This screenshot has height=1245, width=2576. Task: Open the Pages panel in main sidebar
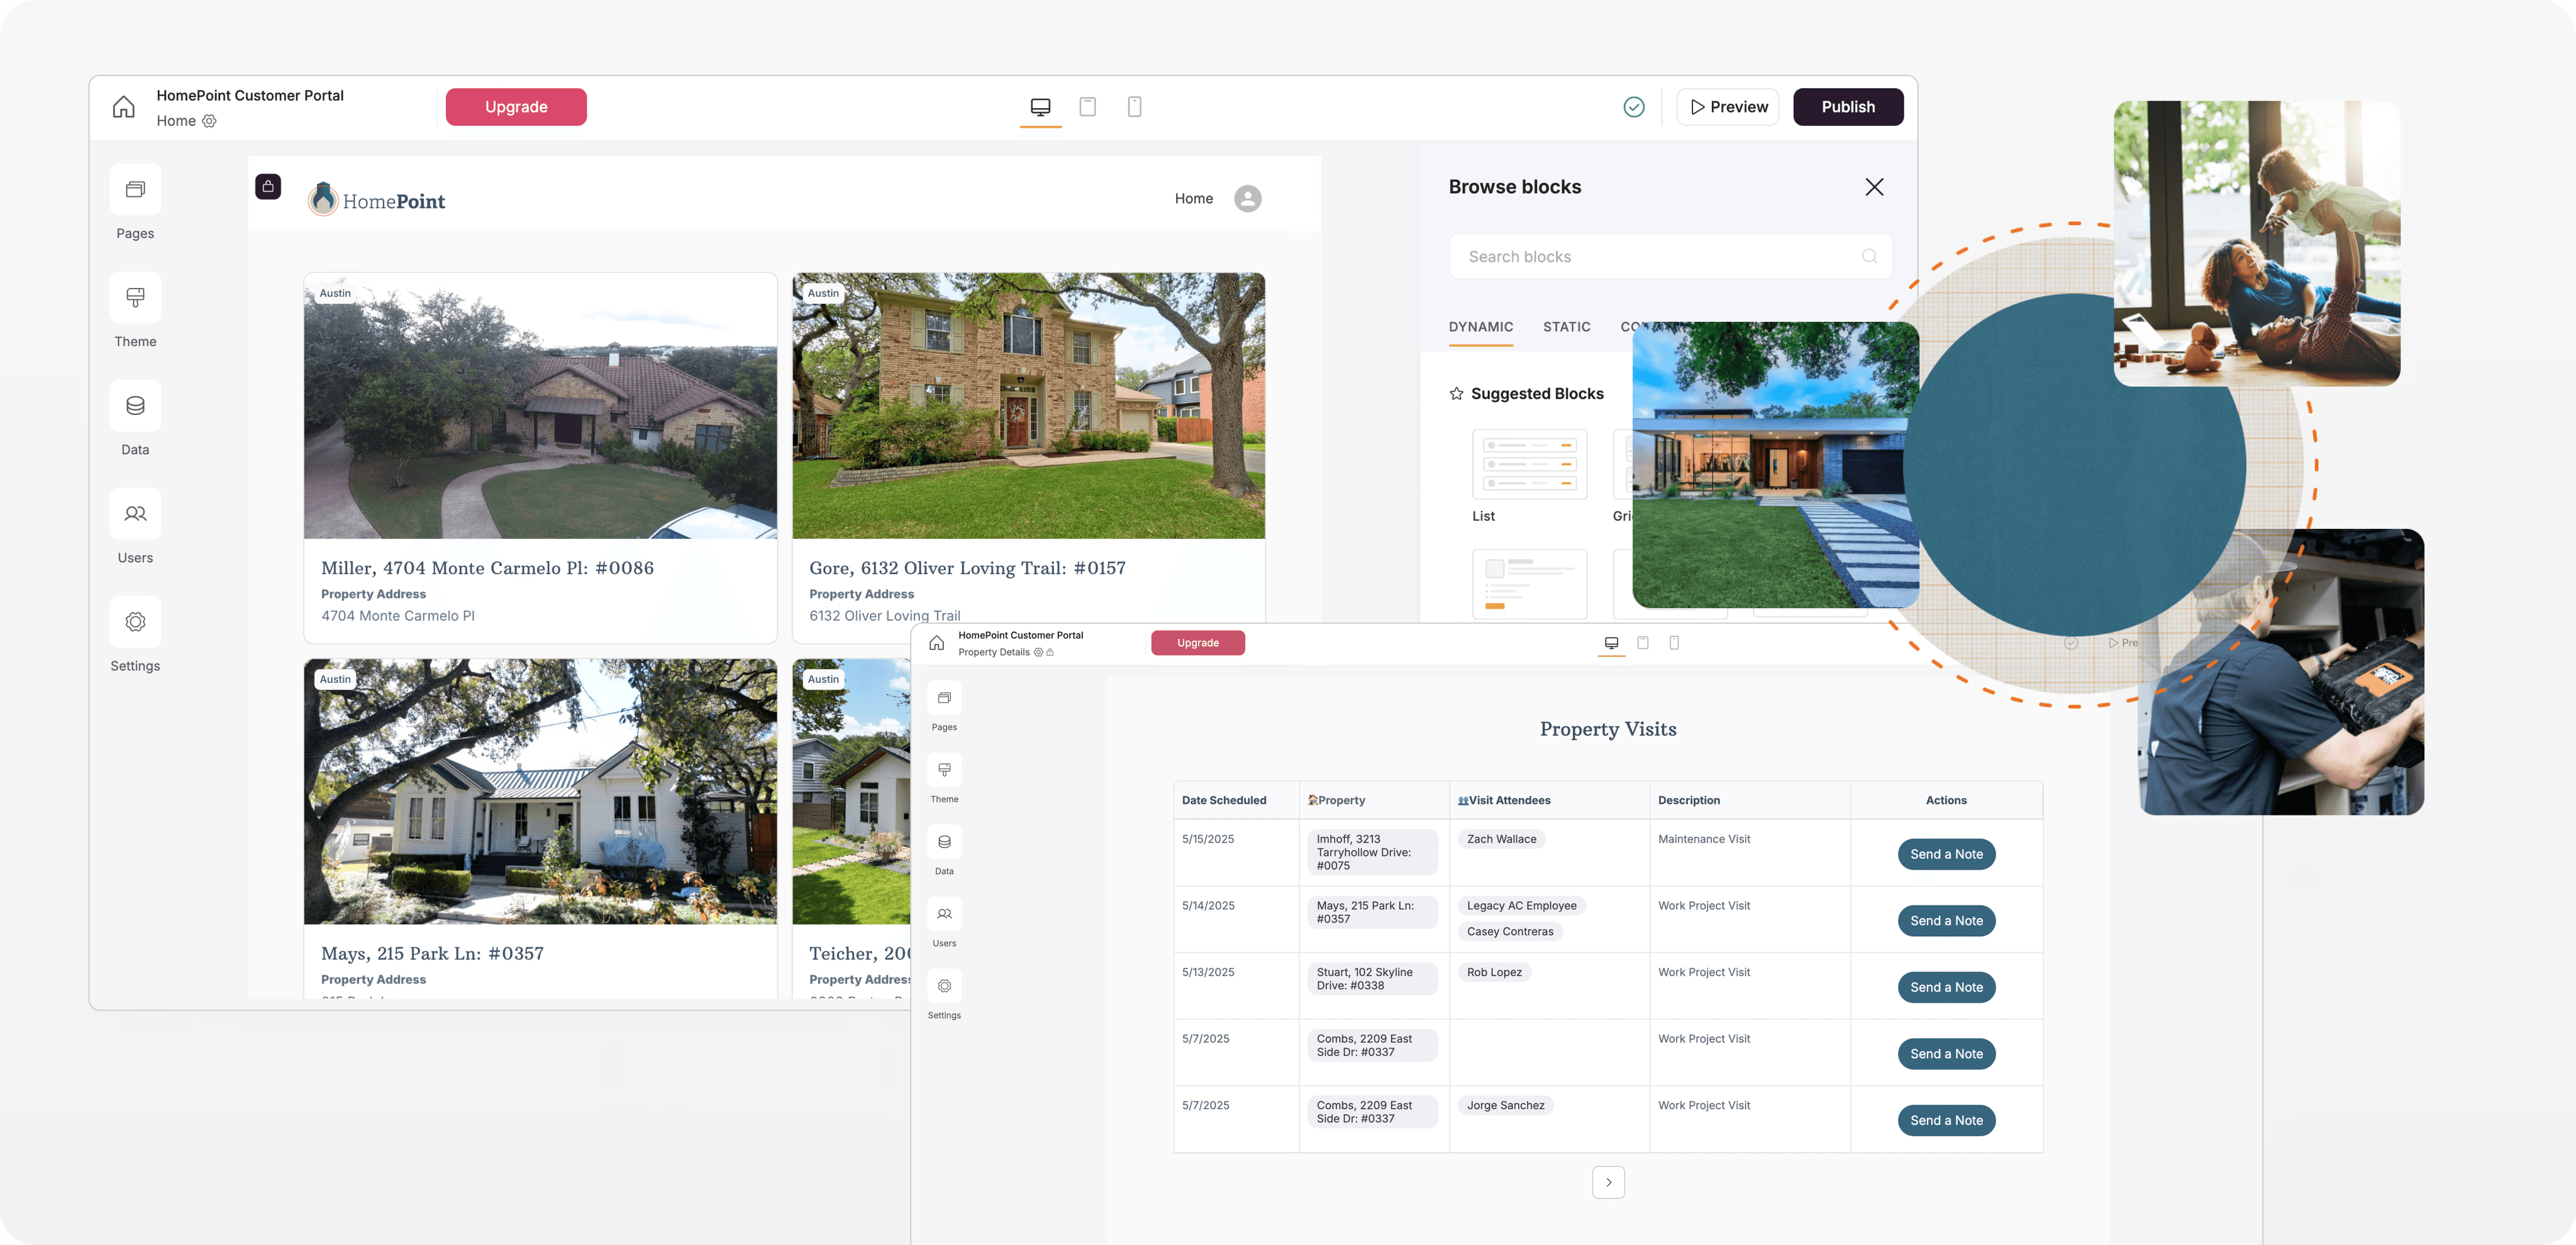(135, 190)
